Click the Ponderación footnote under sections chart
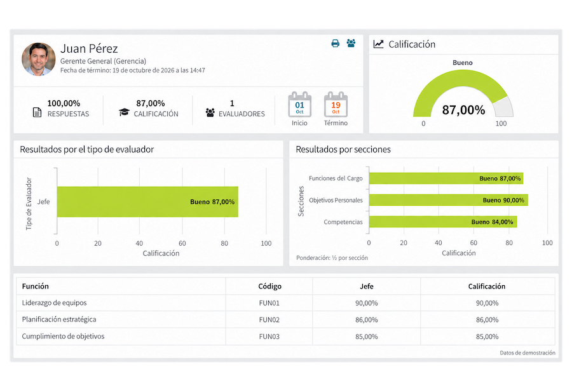Screen dimensions: 572x376 (x=332, y=258)
